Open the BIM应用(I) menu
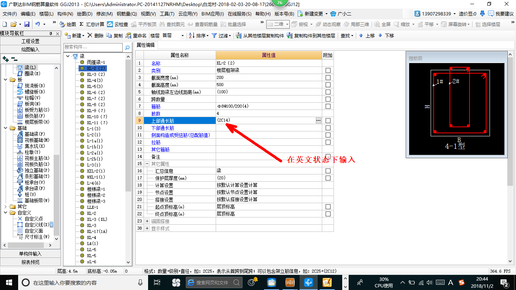Screen dimensions: 516x290 (x=212, y=14)
